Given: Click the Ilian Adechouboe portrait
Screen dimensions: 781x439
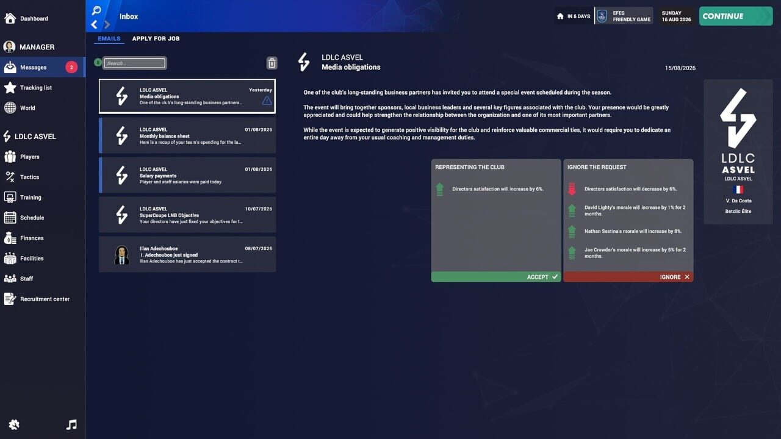Looking at the screenshot, I should pos(121,255).
